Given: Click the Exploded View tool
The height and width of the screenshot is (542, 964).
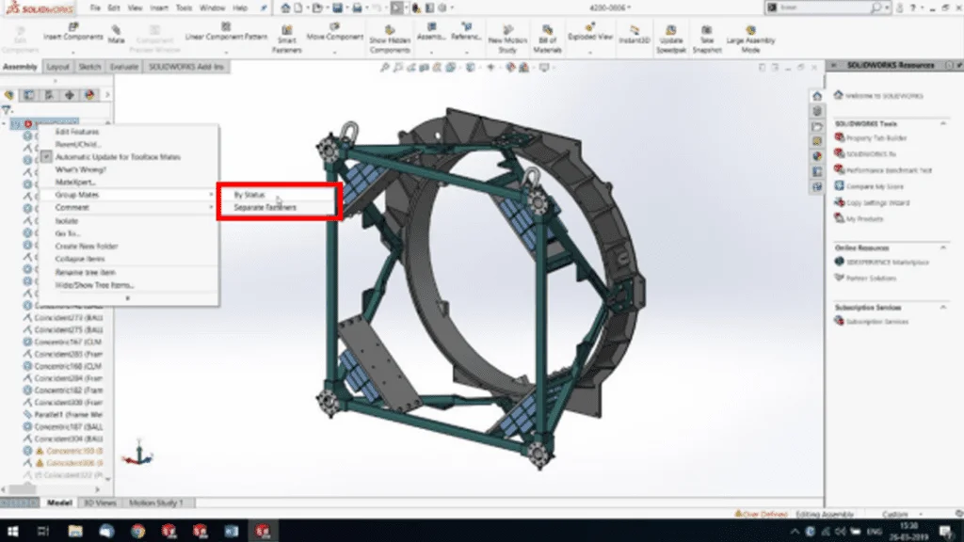Looking at the screenshot, I should point(589,32).
